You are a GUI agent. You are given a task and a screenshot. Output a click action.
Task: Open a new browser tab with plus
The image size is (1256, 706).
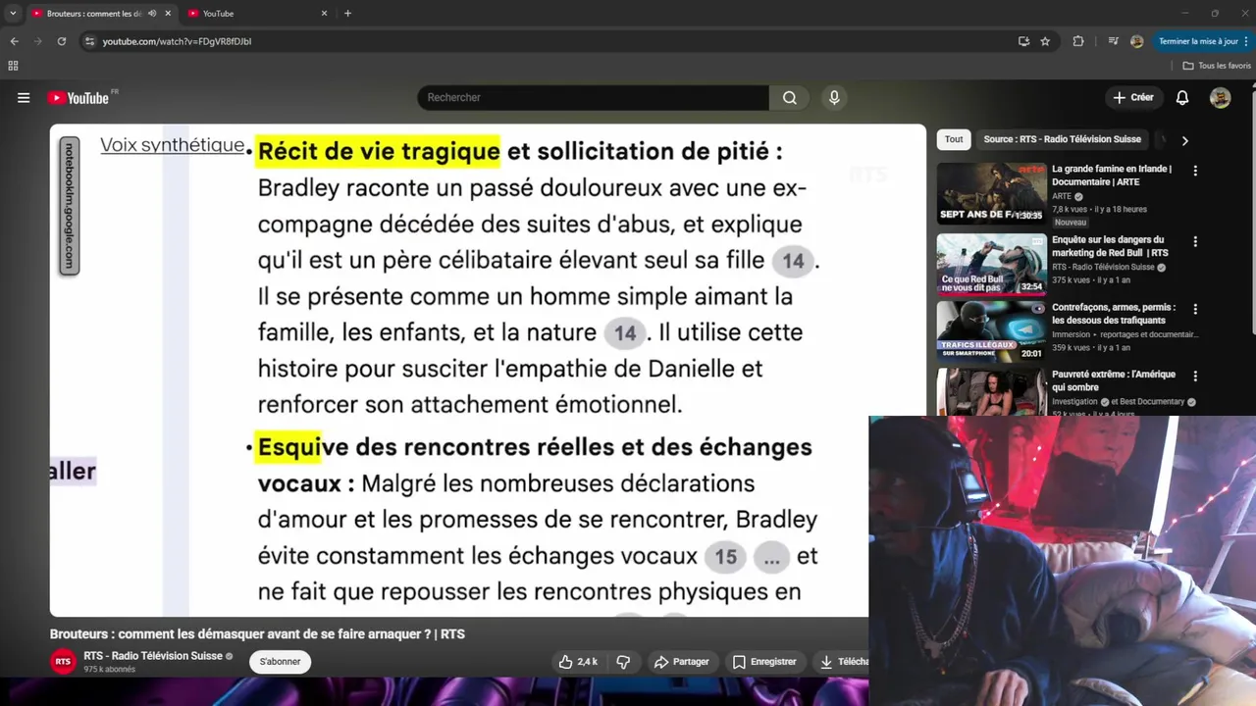(x=347, y=14)
